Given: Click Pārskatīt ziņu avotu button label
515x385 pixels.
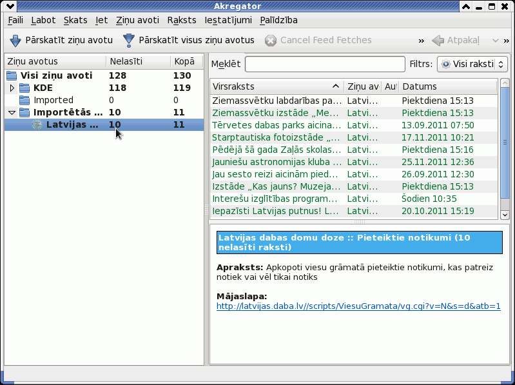Looking at the screenshot, I should [x=69, y=40].
